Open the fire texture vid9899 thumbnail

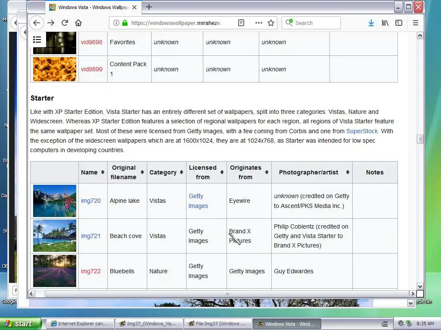55,69
